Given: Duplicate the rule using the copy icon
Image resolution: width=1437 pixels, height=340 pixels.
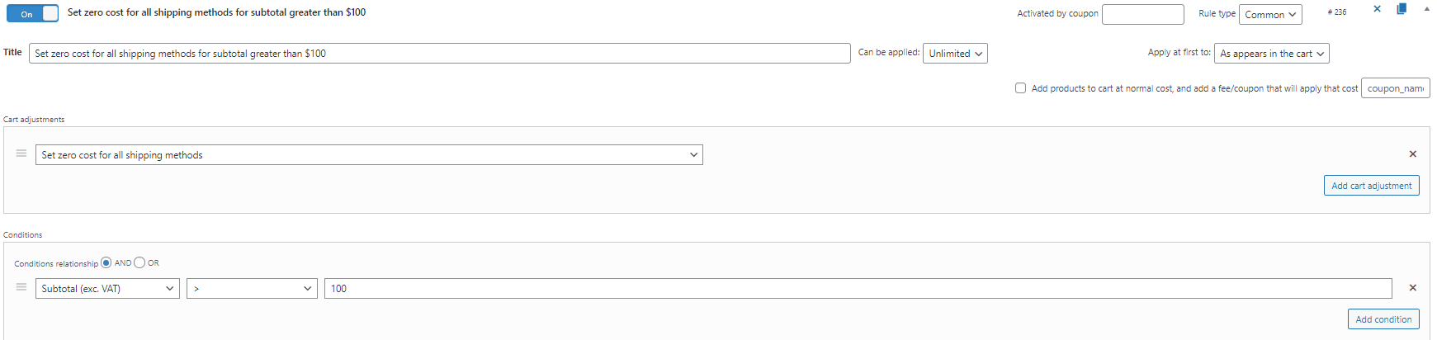Looking at the screenshot, I should (x=1402, y=9).
